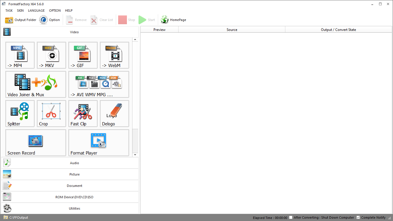Screen dimensions: 393x221
Task: Launch Video Joiner & Mux
Action: pos(36,85)
